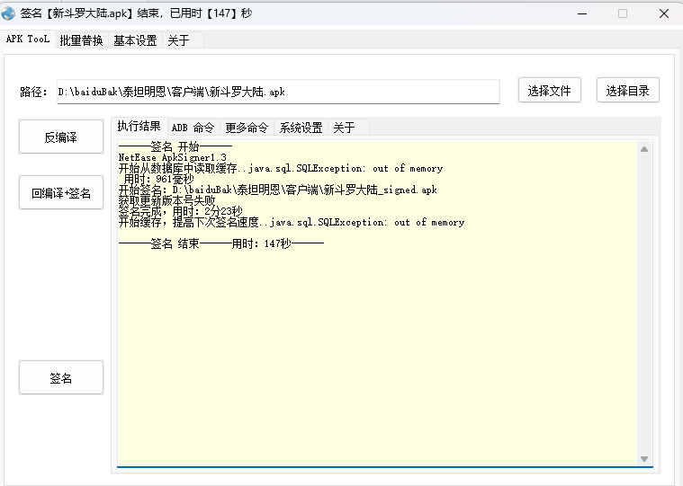Click the 回编译+签名 button
This screenshot has width=683, height=486.
[x=61, y=193]
